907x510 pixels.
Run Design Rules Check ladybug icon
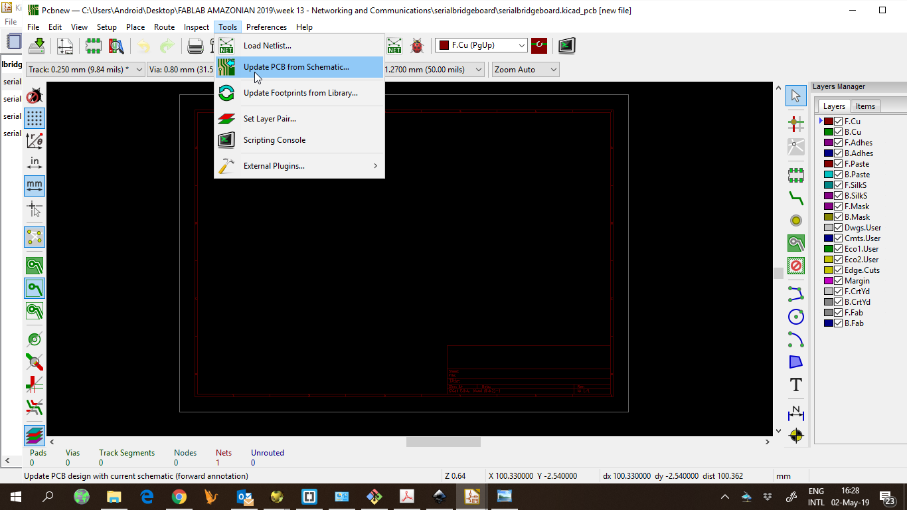[417, 46]
